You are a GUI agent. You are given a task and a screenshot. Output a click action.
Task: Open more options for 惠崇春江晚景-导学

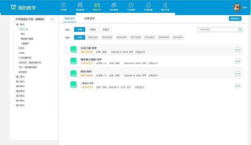237,61
